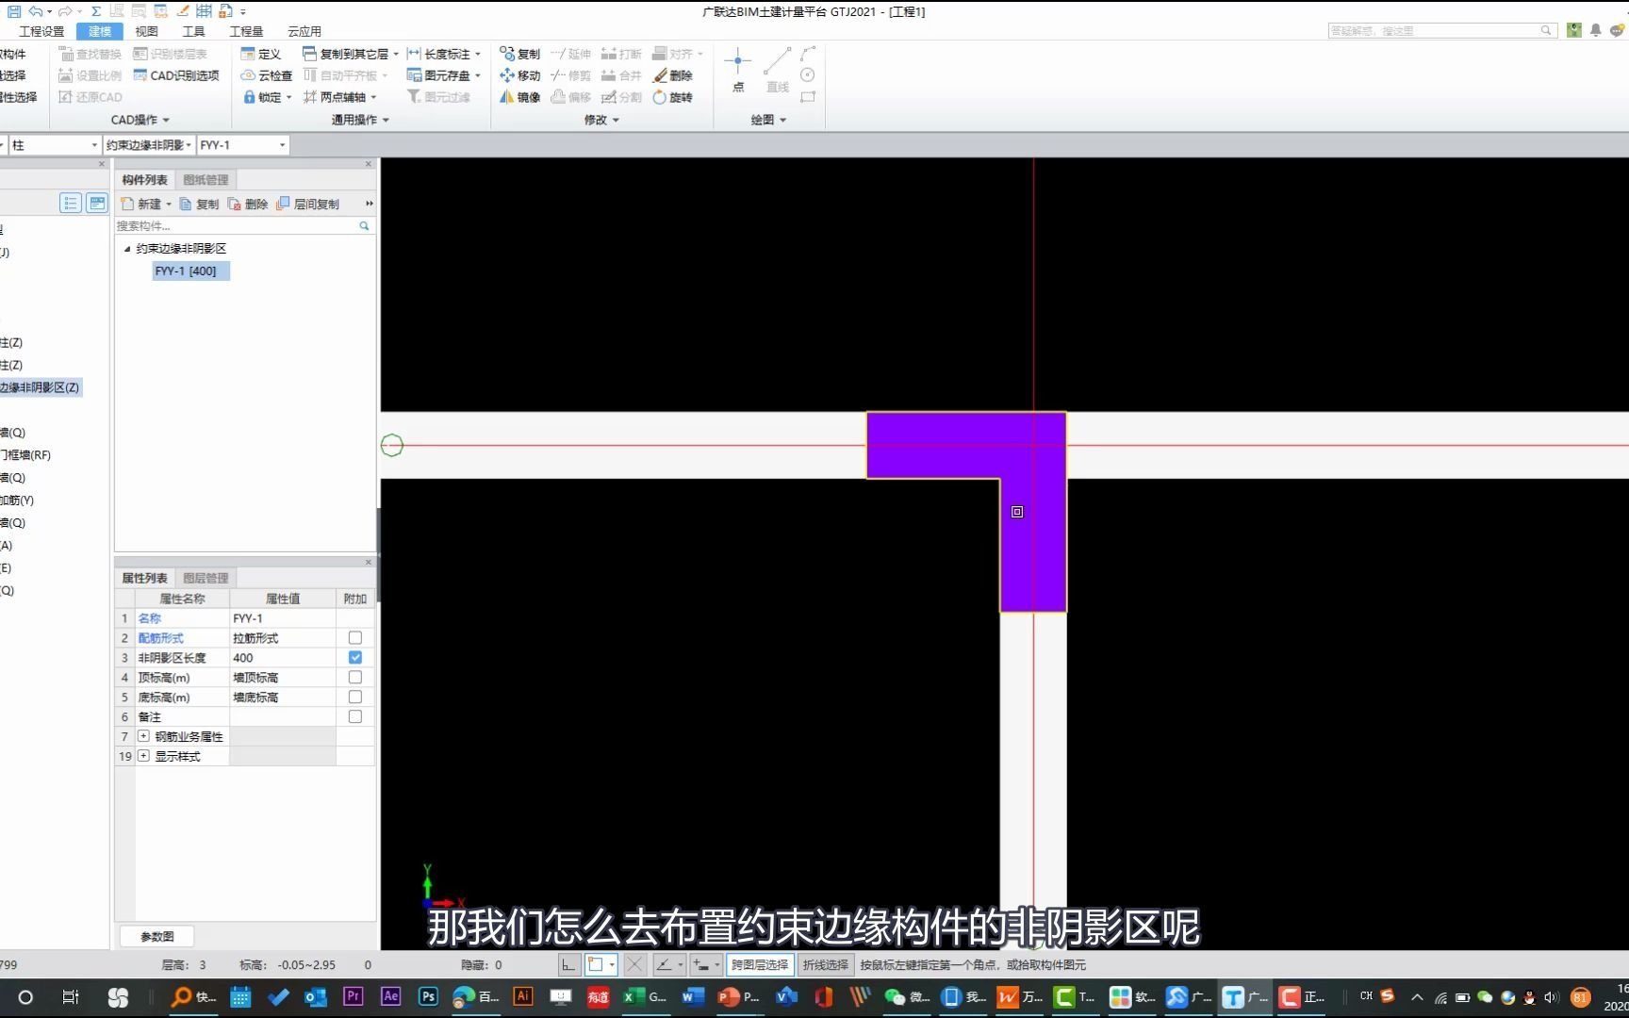Click 删除 in the component list toolbar

(x=248, y=204)
